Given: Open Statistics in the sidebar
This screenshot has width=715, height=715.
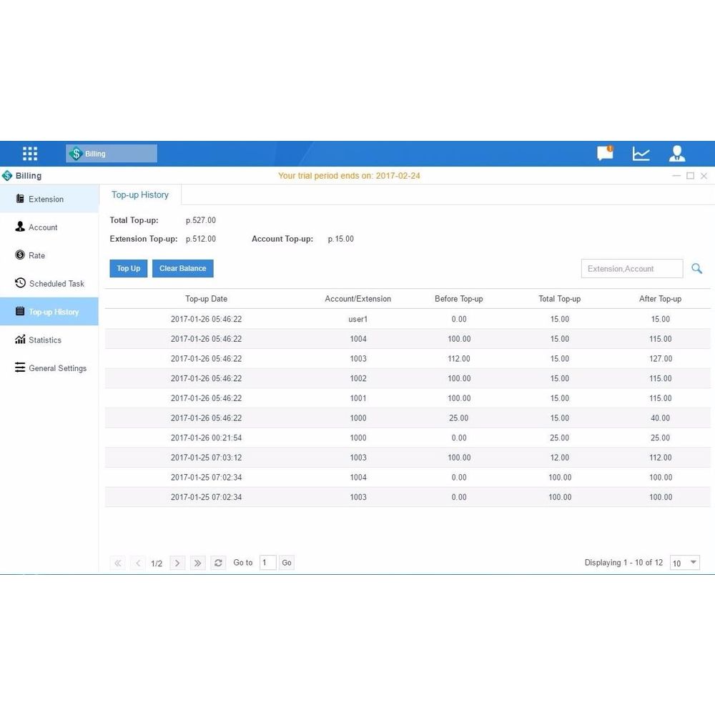Looking at the screenshot, I should [49, 340].
